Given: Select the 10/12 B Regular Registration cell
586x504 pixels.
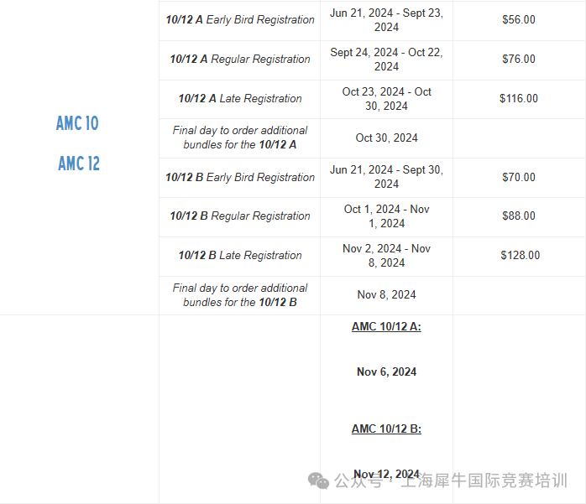Looking at the screenshot, I should coord(240,216).
